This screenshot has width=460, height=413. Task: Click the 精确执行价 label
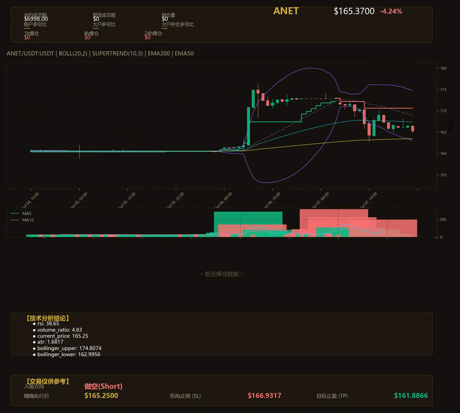tap(36, 396)
